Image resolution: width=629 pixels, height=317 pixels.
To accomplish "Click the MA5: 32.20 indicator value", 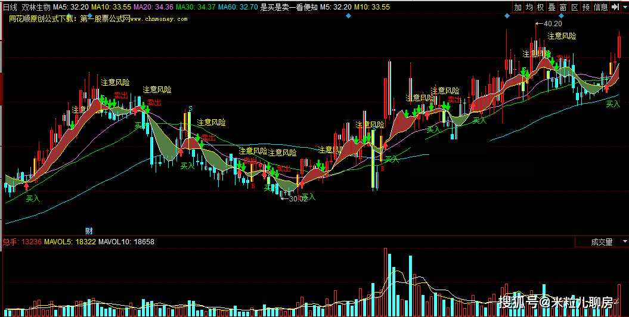I will click(71, 7).
